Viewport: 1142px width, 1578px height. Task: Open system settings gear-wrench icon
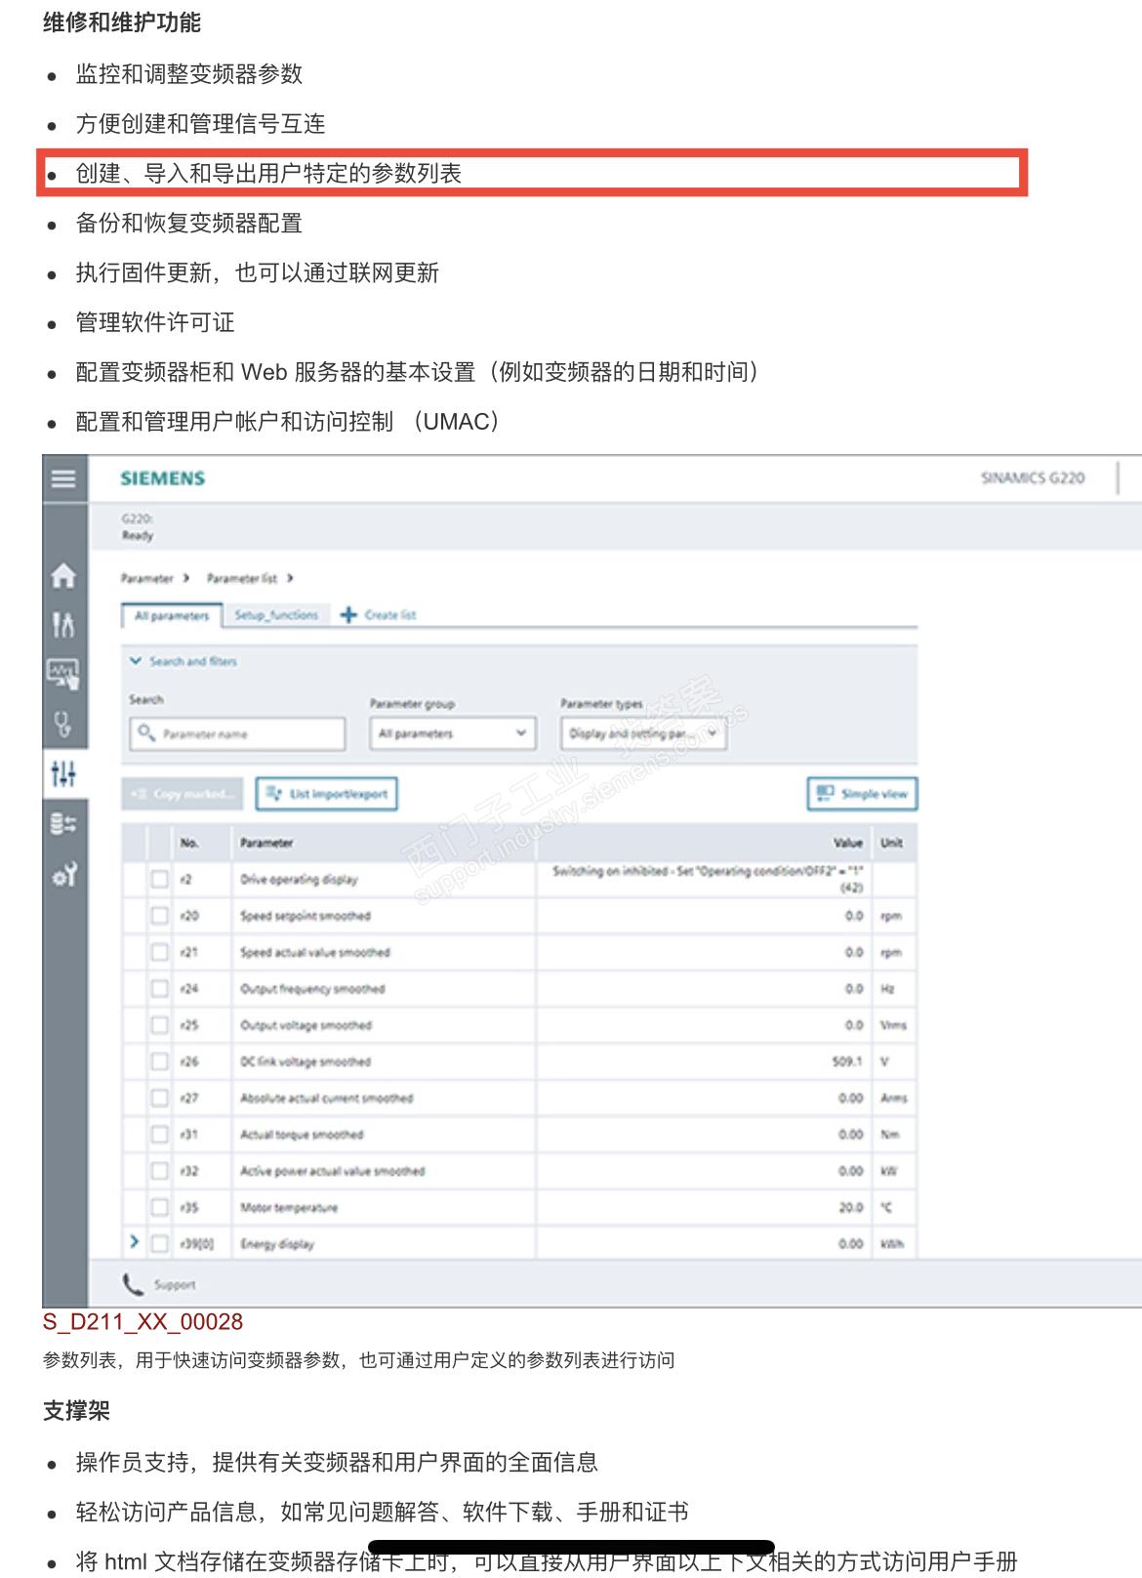pyautogui.click(x=63, y=875)
